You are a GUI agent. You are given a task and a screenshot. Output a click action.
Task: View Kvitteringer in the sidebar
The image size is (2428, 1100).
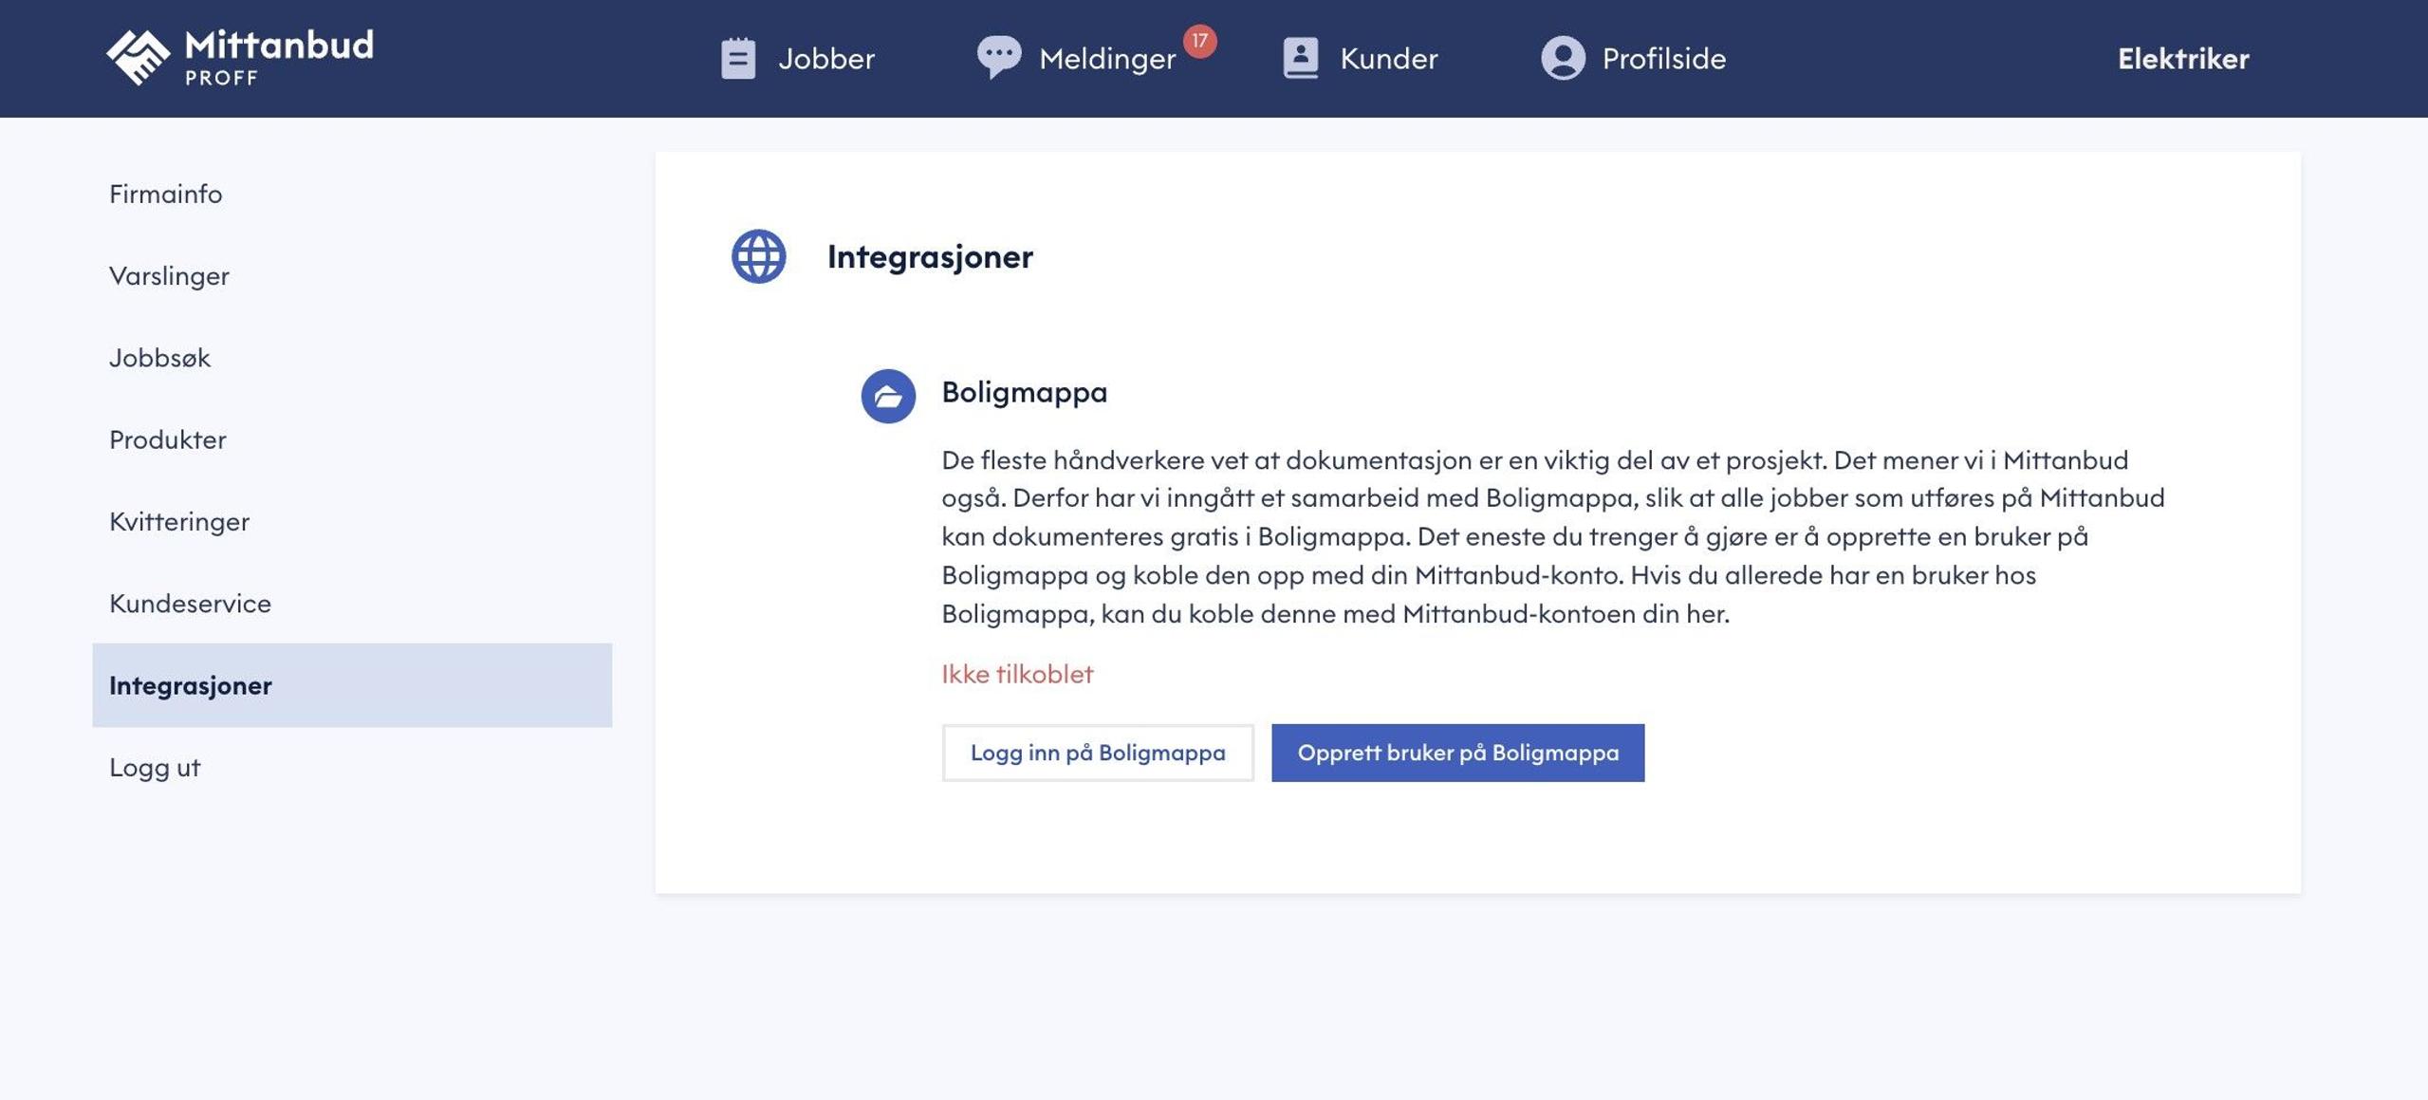pyautogui.click(x=179, y=521)
